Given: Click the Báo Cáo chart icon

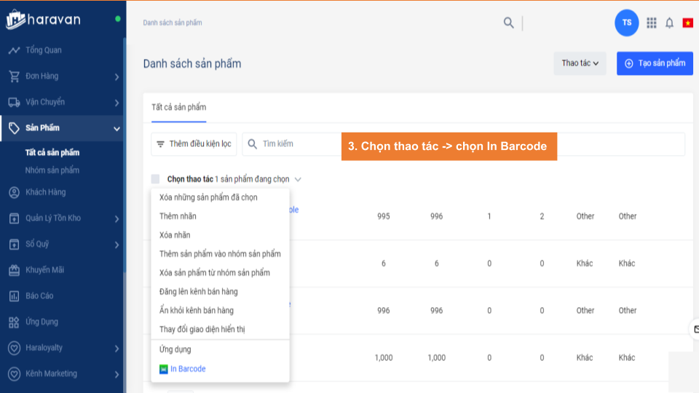Looking at the screenshot, I should 13,296.
